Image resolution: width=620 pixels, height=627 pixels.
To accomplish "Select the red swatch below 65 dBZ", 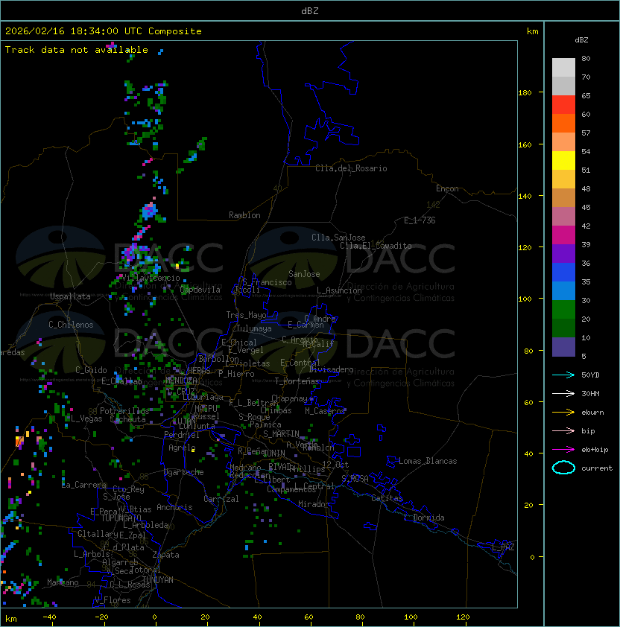I will (563, 105).
